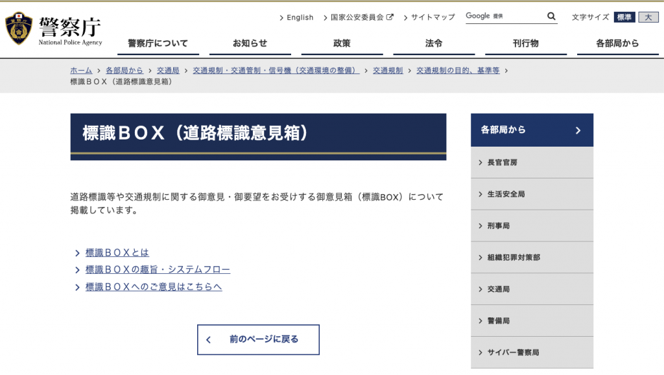Expand the 刊行物 navigation menu
The height and width of the screenshot is (375, 664).
pos(525,43)
